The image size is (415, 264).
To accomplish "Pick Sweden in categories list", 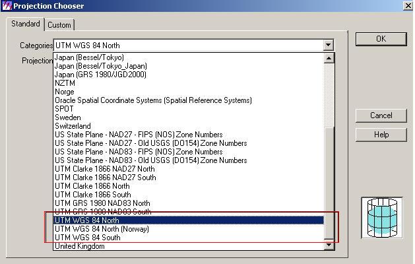I will pos(189,117).
